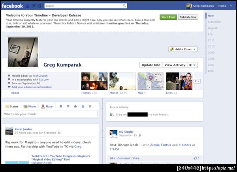The image size is (237, 172).
Task: Jump to Now on the timeline
Action: click(211, 16)
